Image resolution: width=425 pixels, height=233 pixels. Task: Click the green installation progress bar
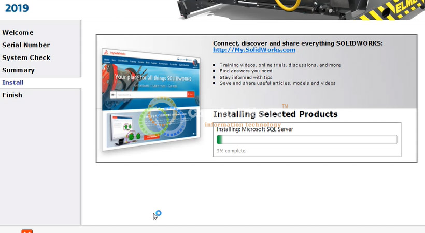pyautogui.click(x=306, y=140)
